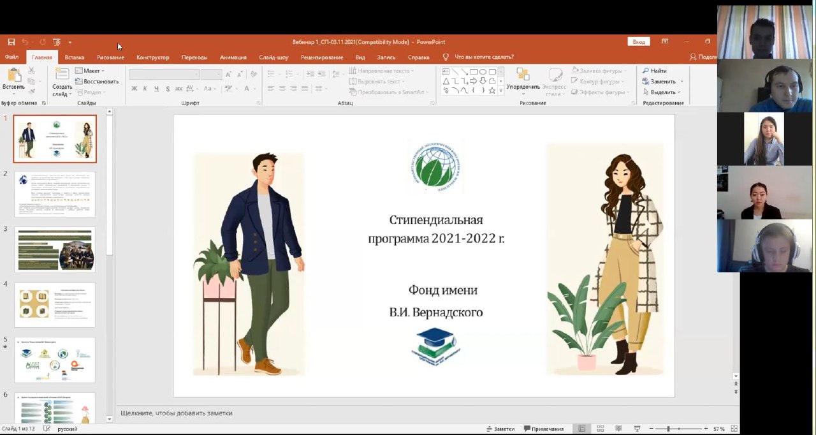Toggle italic К formatting
Screen dimensions: 816x435
(145, 89)
